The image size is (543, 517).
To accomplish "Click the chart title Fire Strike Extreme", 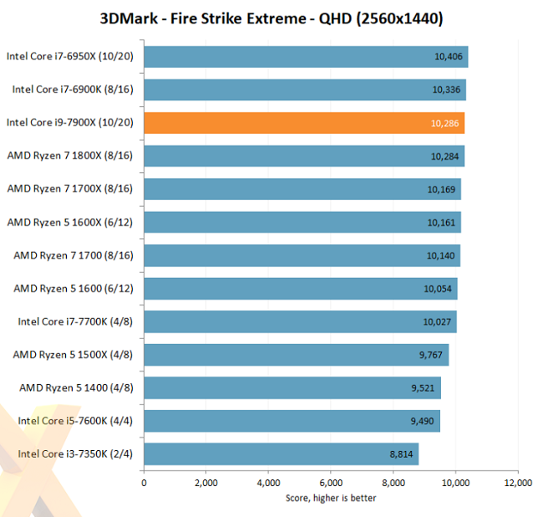I will pos(271,18).
